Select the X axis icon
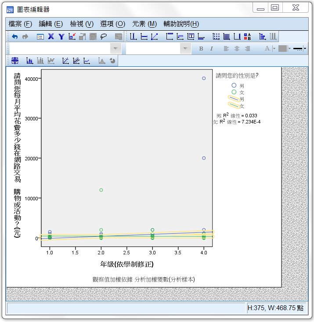 click(51, 37)
